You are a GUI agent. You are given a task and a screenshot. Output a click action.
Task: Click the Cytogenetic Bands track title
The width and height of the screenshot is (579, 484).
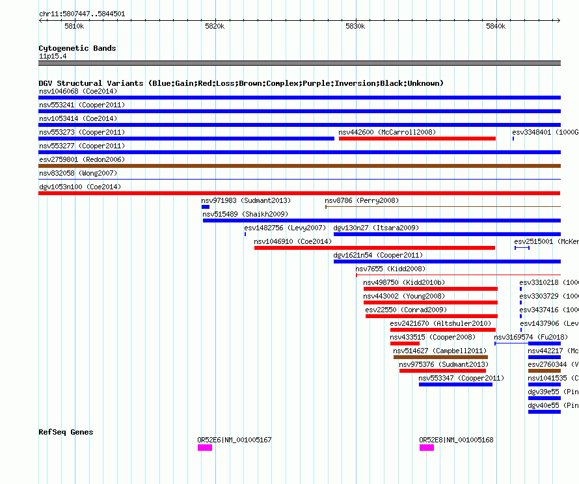click(77, 48)
